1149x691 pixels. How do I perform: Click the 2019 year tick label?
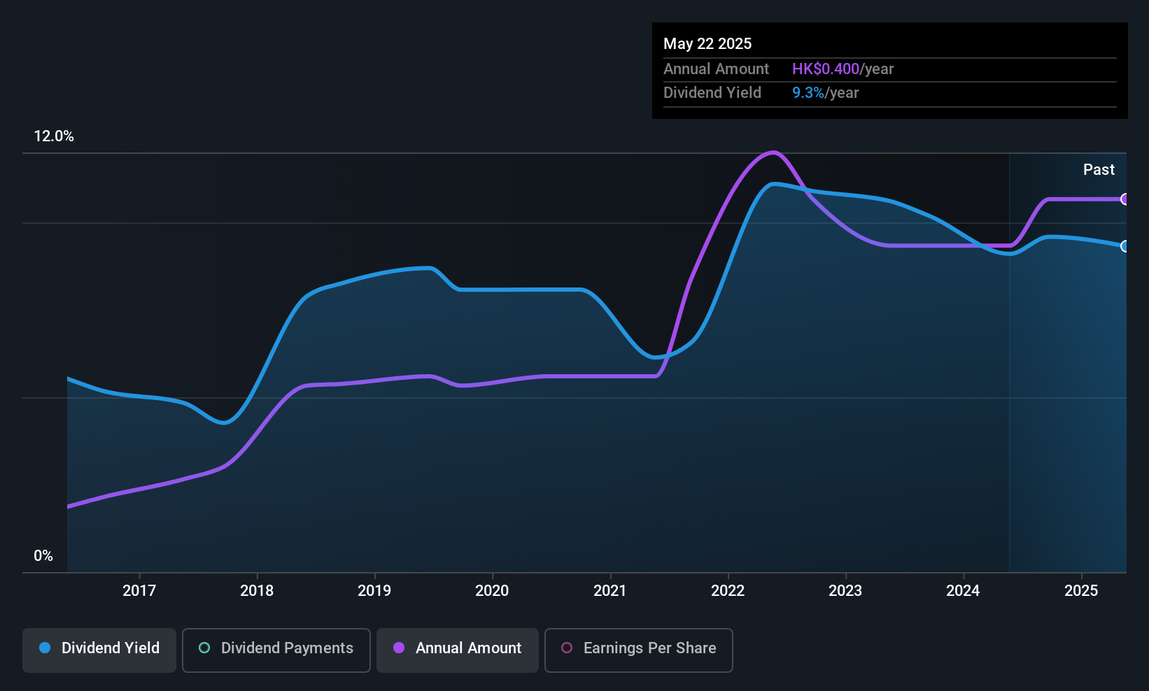coord(374,591)
